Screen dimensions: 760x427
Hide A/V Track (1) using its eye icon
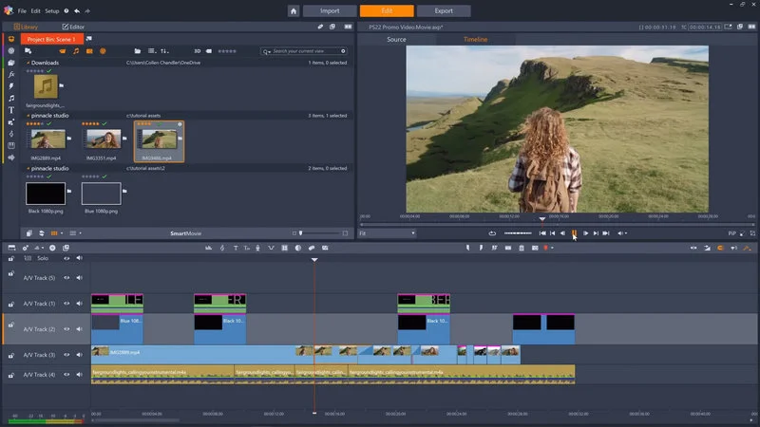[x=67, y=304]
